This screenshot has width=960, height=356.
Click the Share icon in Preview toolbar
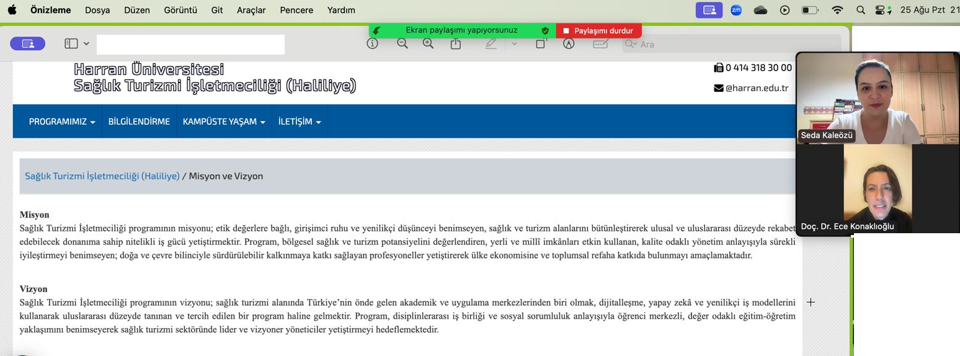[456, 44]
